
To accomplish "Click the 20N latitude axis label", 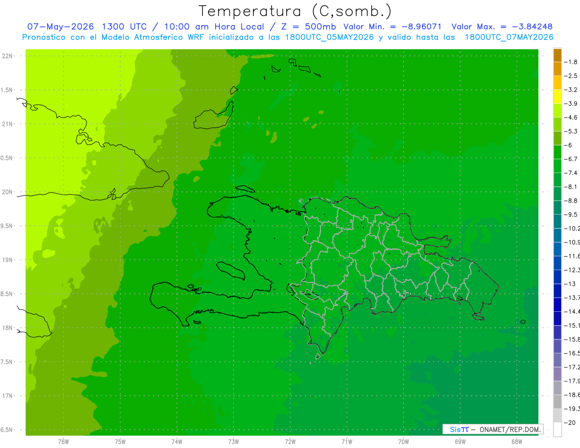I will pos(8,192).
